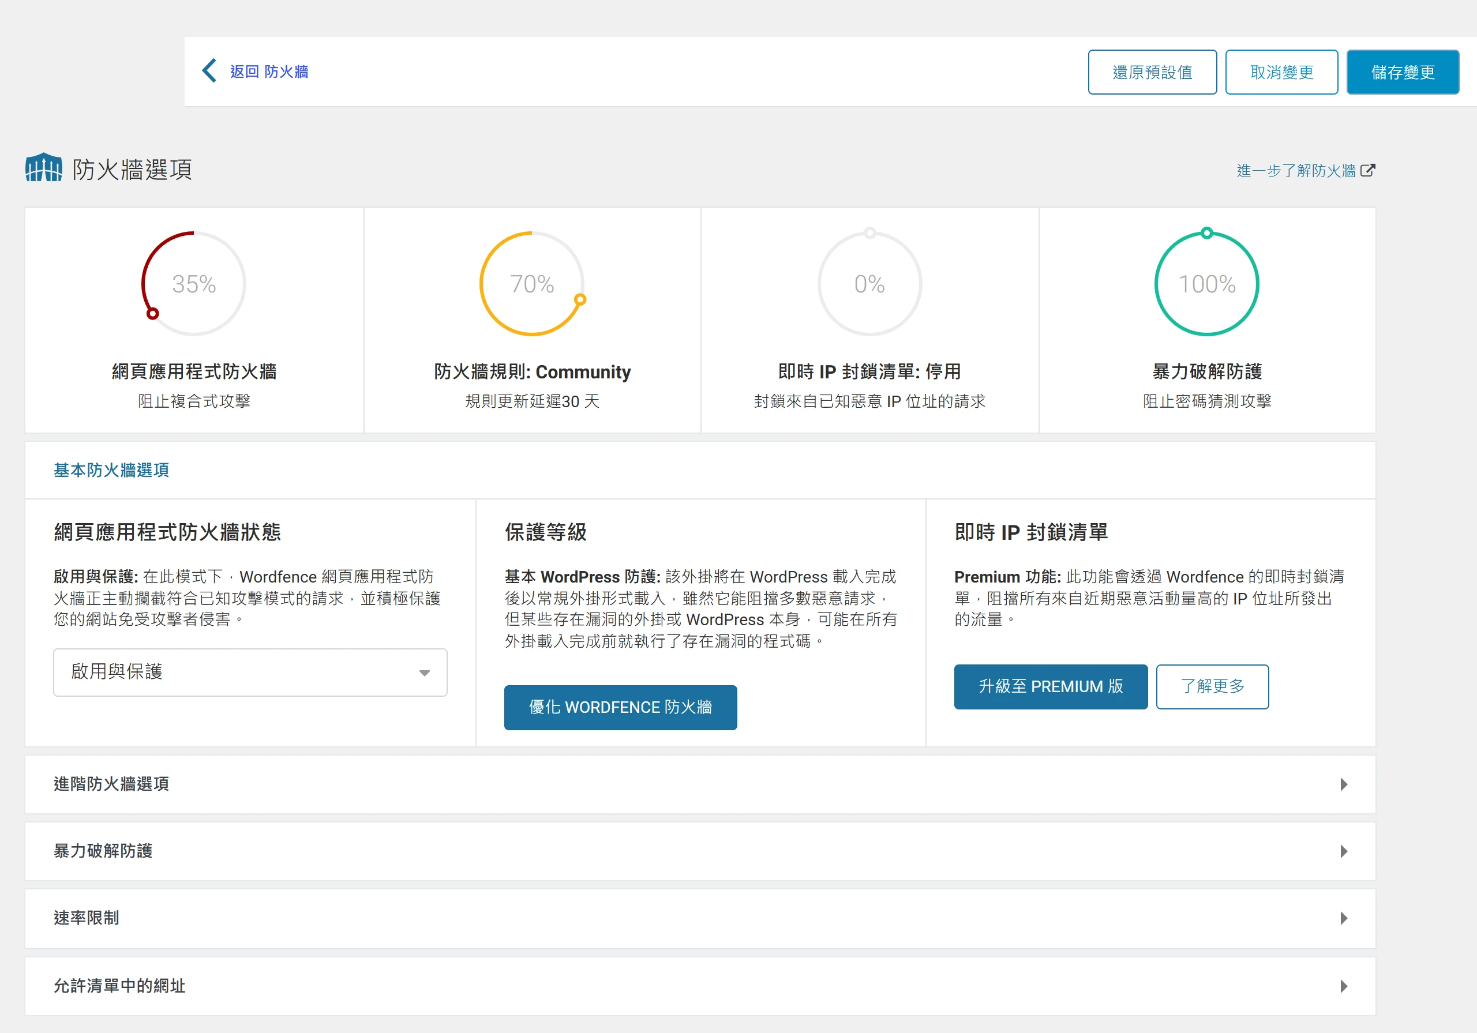Viewport: 1477px width, 1033px height.
Task: Click the 取消變更 button
Action: (x=1281, y=72)
